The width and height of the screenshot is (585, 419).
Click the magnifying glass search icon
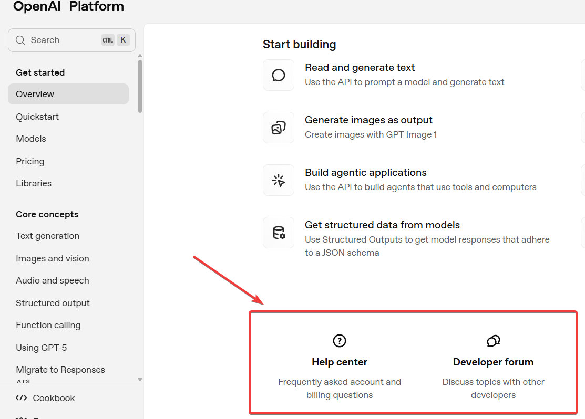click(x=20, y=40)
